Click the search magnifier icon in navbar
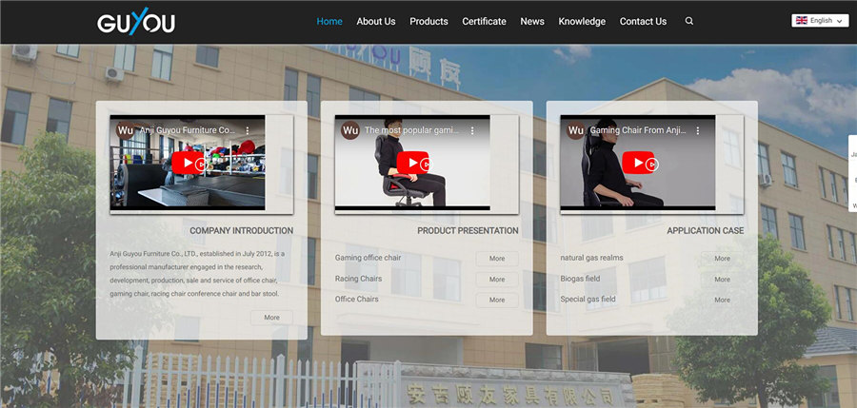This screenshot has width=857, height=408. pyautogui.click(x=689, y=21)
